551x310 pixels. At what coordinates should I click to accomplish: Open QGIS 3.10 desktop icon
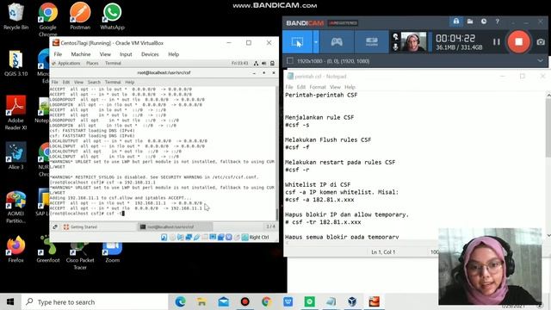[x=15, y=63]
